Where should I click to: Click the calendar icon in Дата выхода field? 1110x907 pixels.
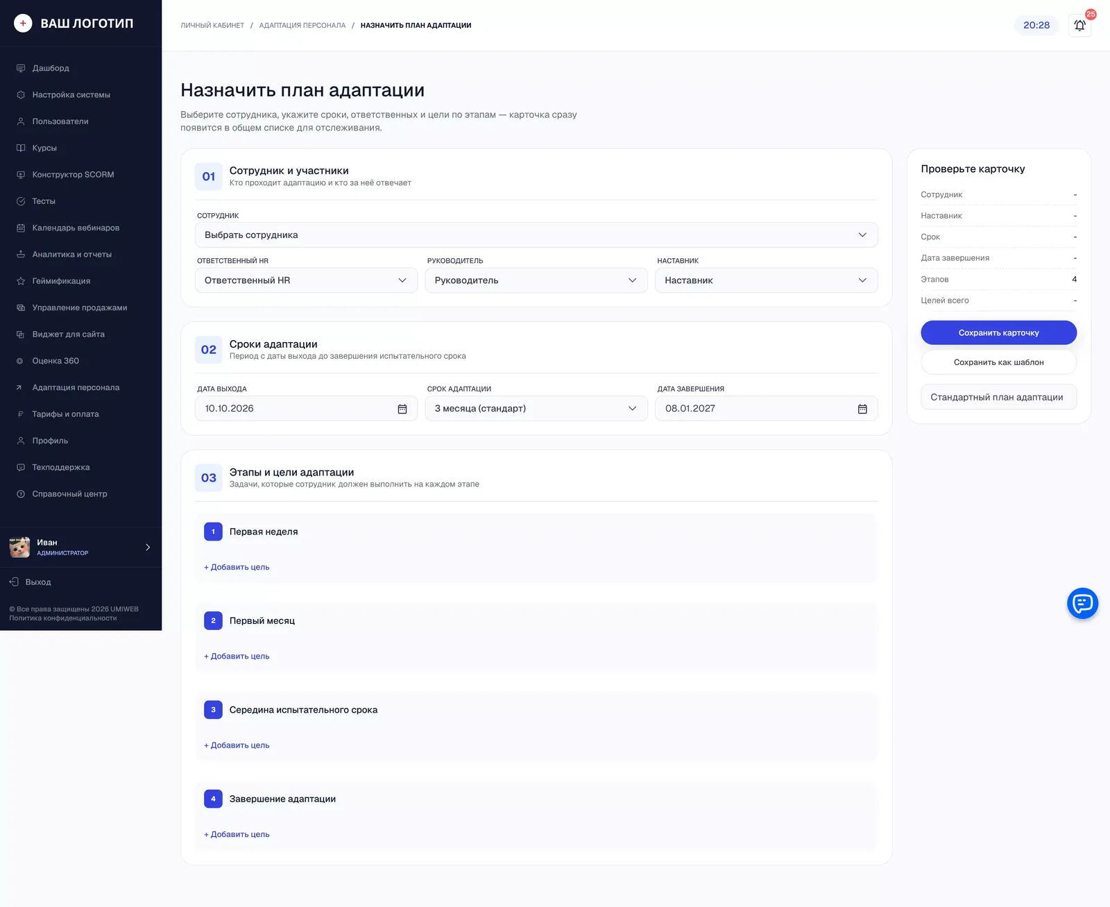pyautogui.click(x=402, y=409)
